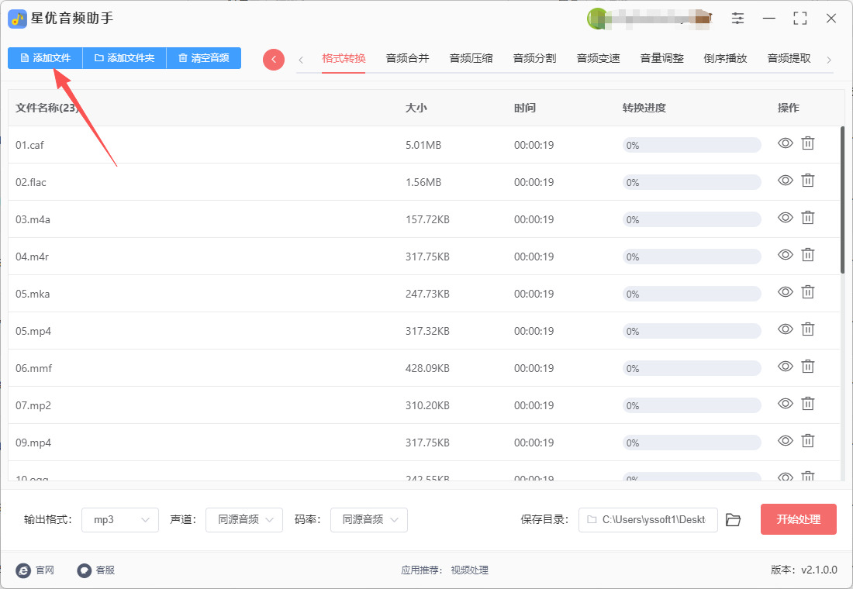853x589 pixels.
Task: Open the save directory folder icon
Action: pyautogui.click(x=733, y=519)
